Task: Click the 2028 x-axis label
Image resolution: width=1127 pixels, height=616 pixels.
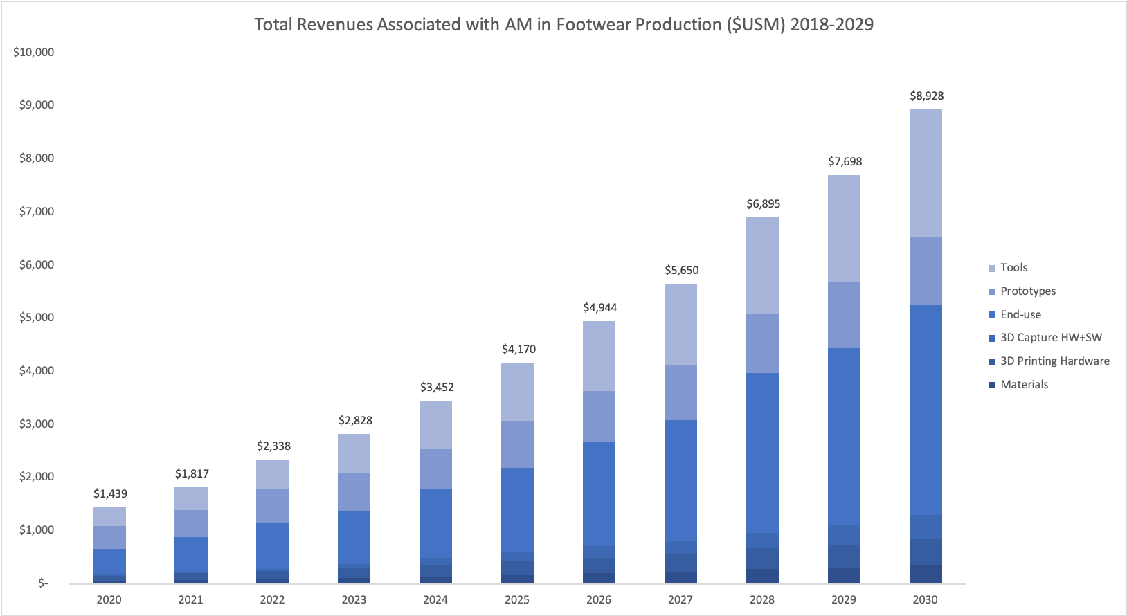Action: (762, 599)
